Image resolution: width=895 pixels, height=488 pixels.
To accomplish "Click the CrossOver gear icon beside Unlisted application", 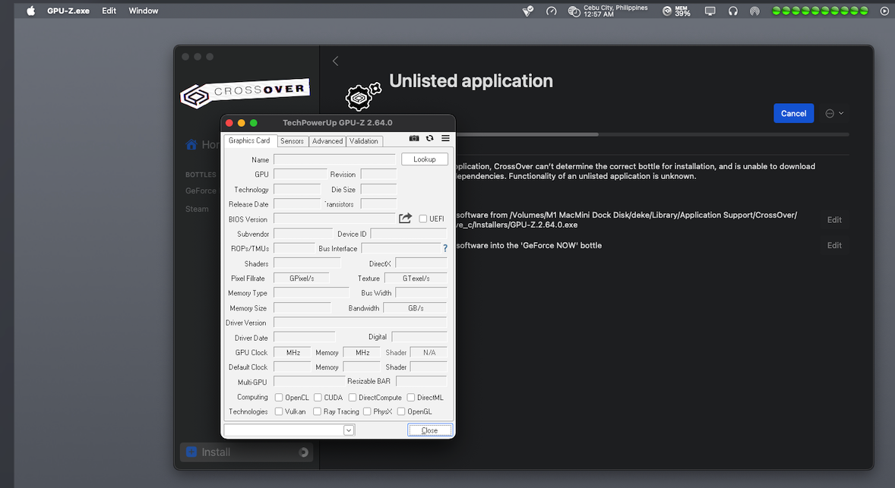I will click(363, 97).
